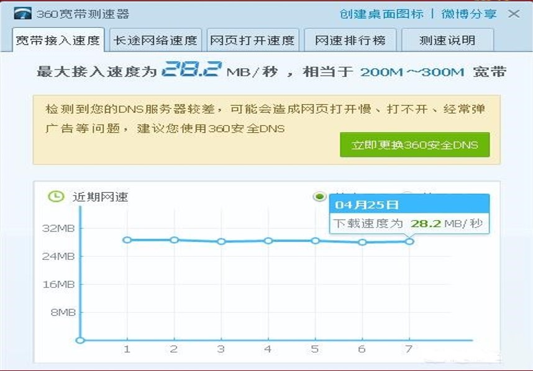Click the chart origin point at zero
This screenshot has width=533, height=371.
[x=80, y=340]
